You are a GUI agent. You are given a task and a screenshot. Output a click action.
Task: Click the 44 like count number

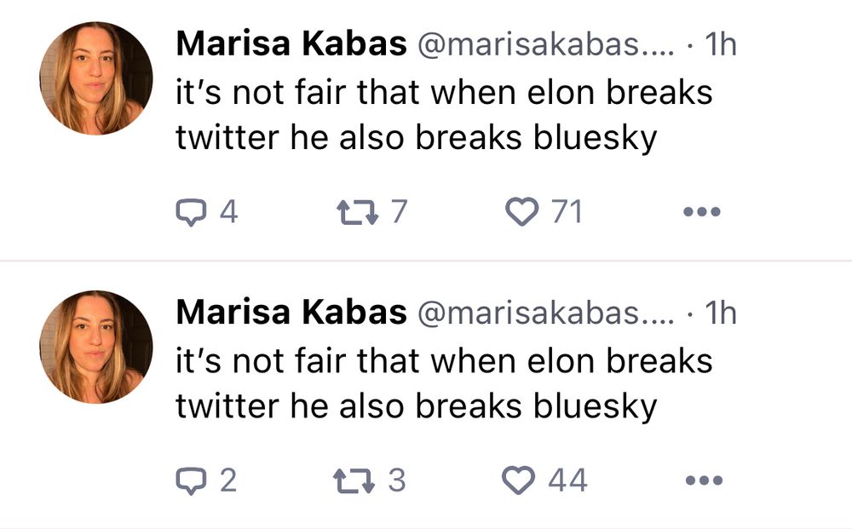(x=567, y=481)
